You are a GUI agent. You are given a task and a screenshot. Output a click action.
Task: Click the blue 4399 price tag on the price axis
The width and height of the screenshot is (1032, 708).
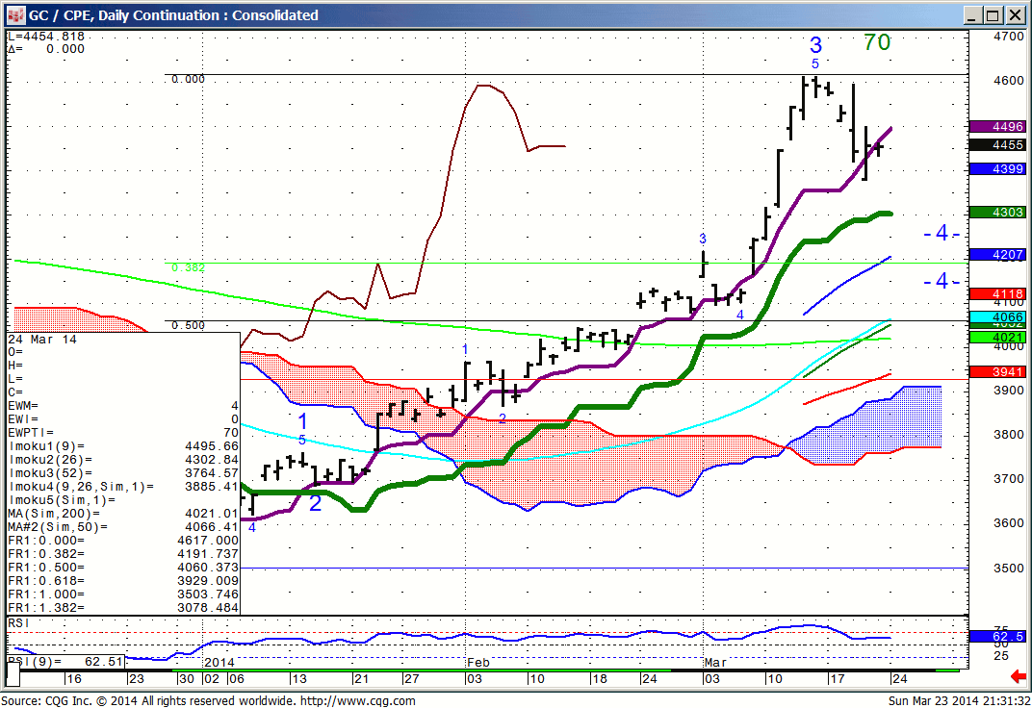click(x=997, y=169)
